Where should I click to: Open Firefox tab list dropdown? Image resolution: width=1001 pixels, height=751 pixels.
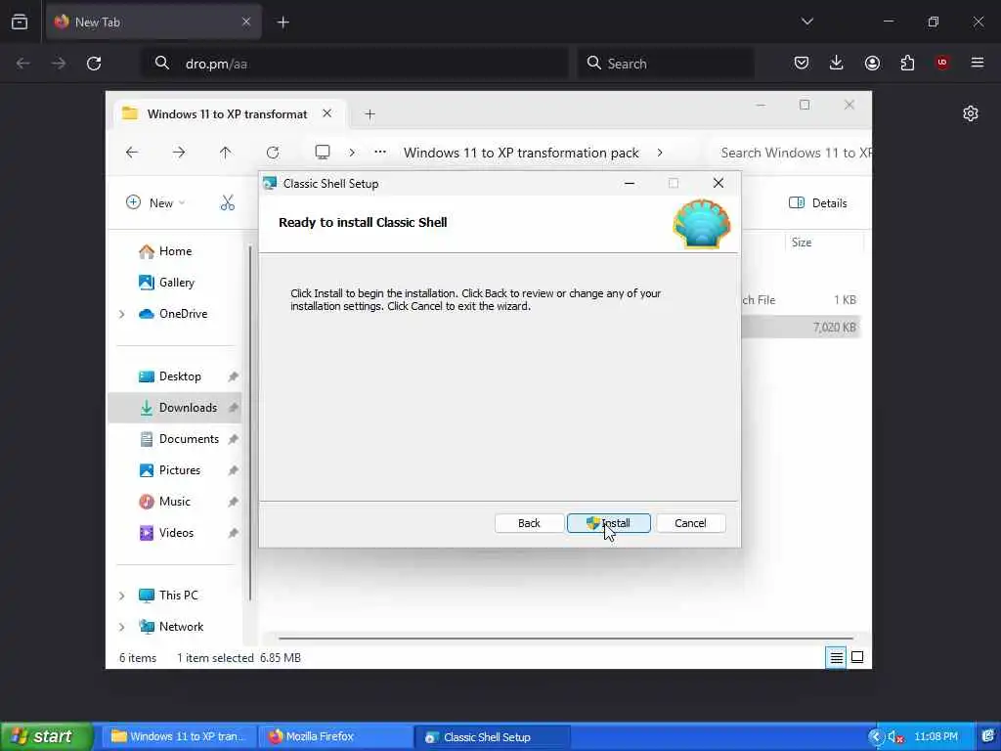pyautogui.click(x=806, y=22)
